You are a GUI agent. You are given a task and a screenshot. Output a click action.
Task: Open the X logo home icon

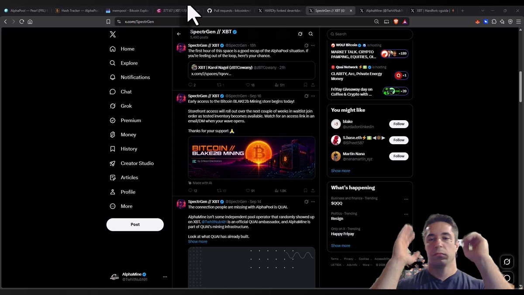pos(113,34)
